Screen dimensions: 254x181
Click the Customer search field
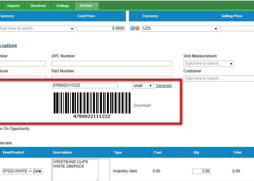[219, 78]
